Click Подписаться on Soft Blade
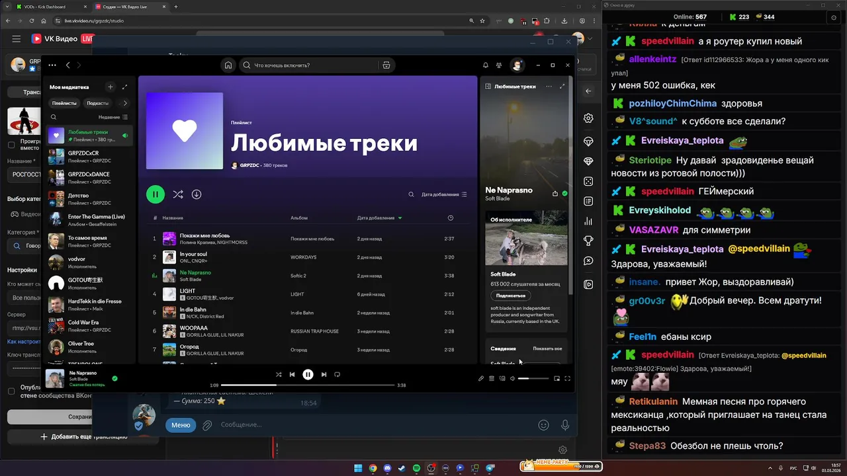This screenshot has width=847, height=476. 511,296
